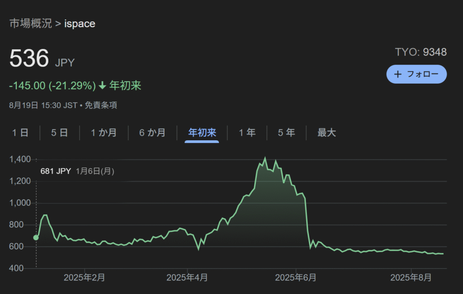The width and height of the screenshot is (463, 294).
Task: Click the 1,400 y-axis label
Action: [x=20, y=159]
